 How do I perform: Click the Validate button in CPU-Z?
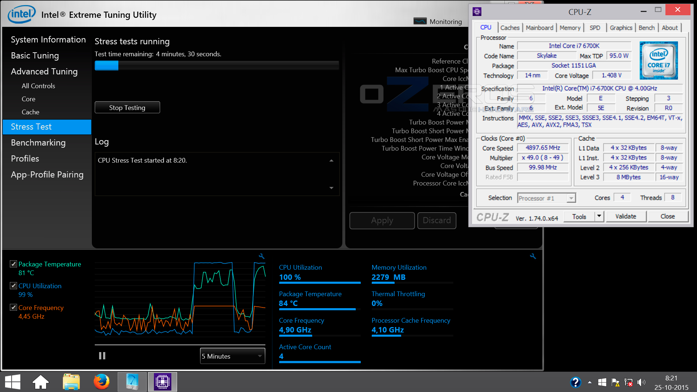pyautogui.click(x=625, y=216)
